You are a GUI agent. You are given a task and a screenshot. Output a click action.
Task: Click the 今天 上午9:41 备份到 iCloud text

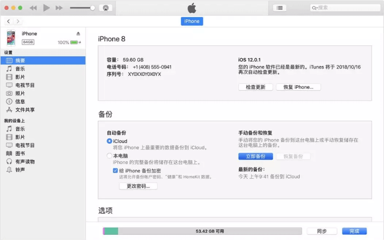[x=269, y=176]
